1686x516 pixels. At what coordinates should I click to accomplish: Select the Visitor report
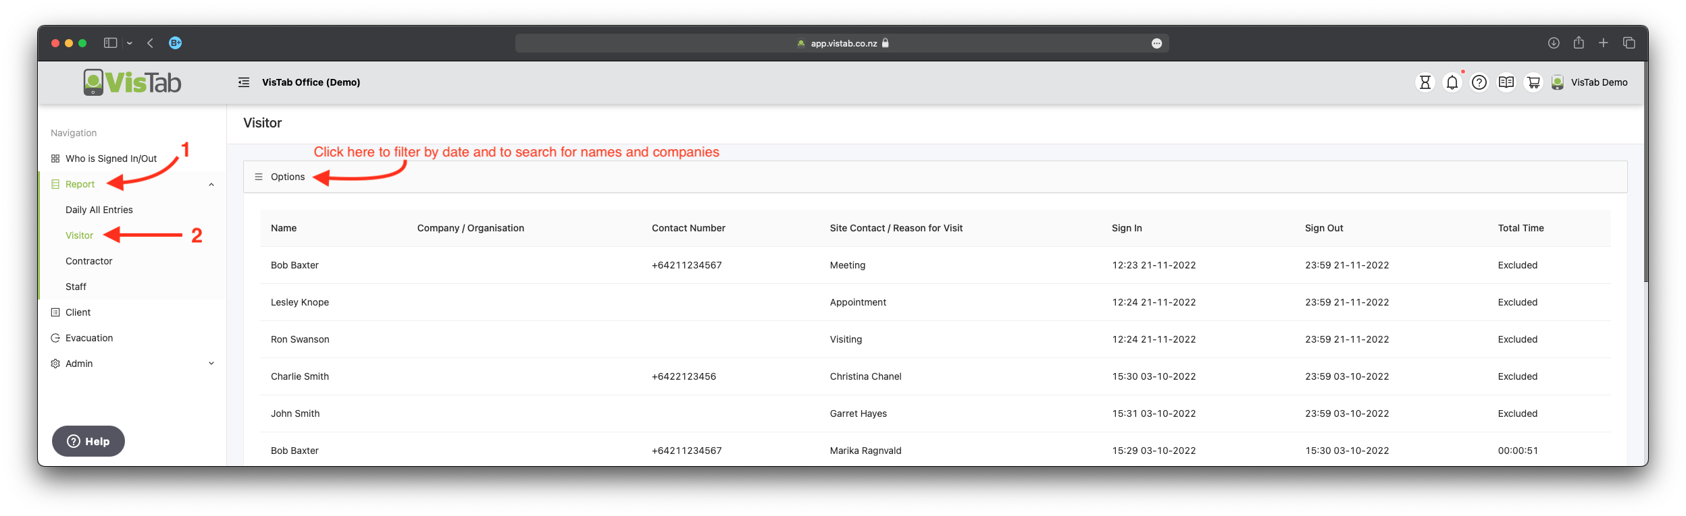(x=79, y=235)
